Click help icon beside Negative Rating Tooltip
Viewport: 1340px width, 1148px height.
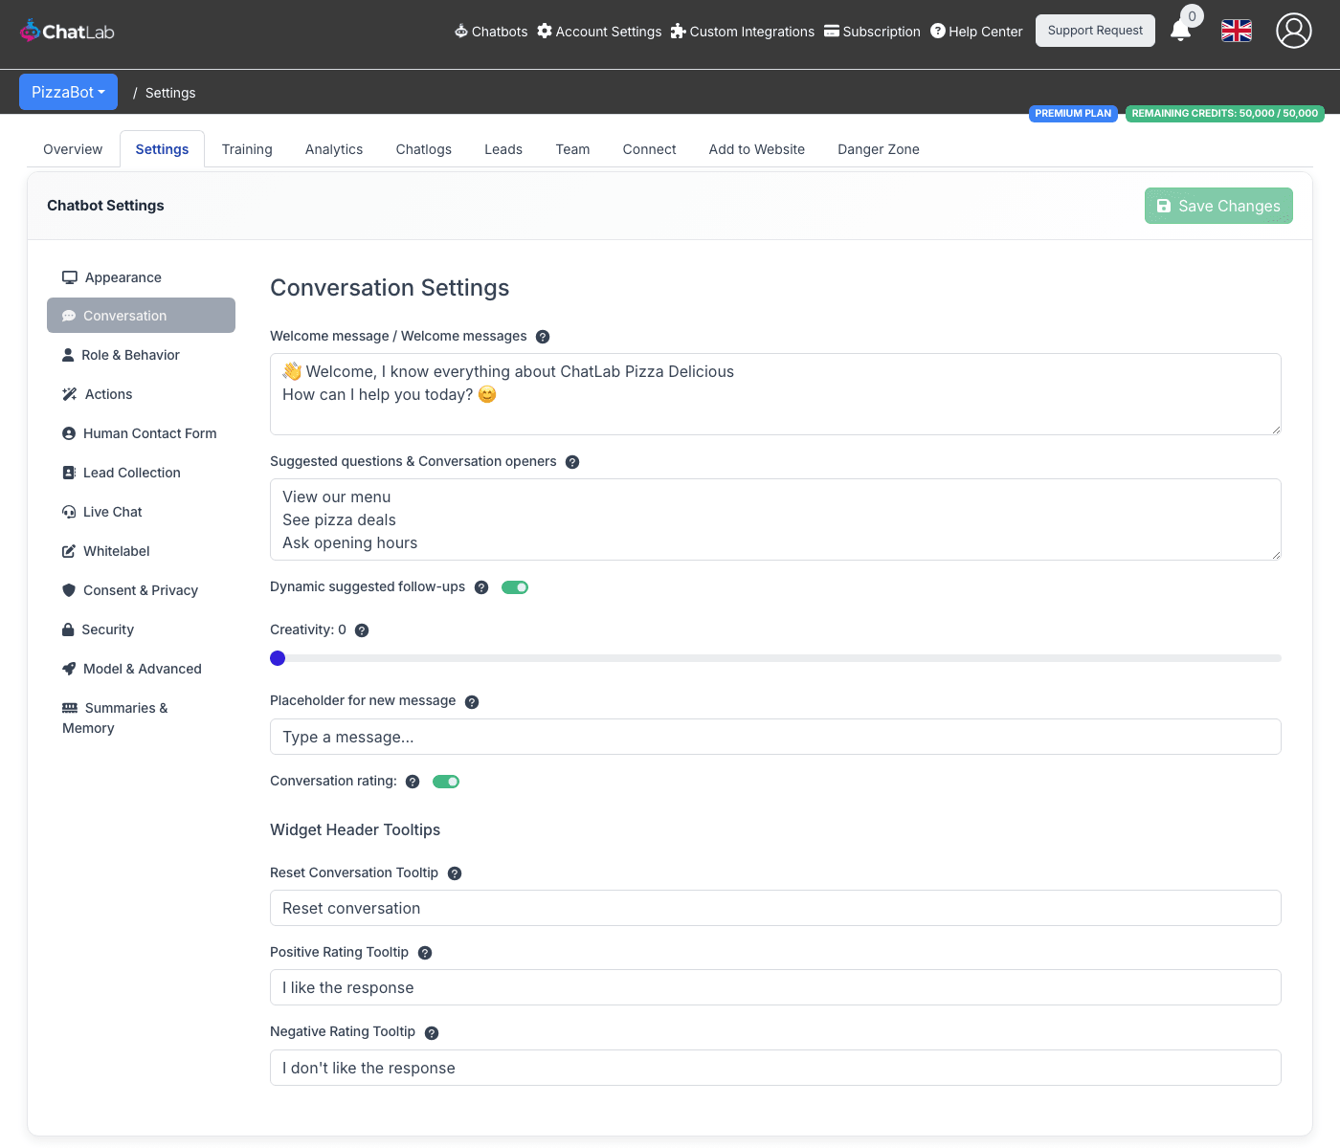click(432, 1033)
